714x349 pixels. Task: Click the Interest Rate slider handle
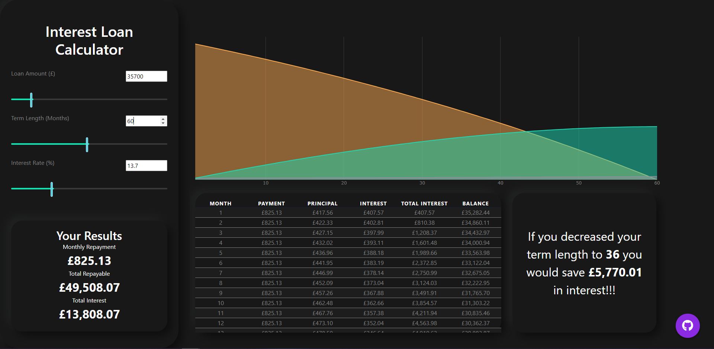point(52,189)
